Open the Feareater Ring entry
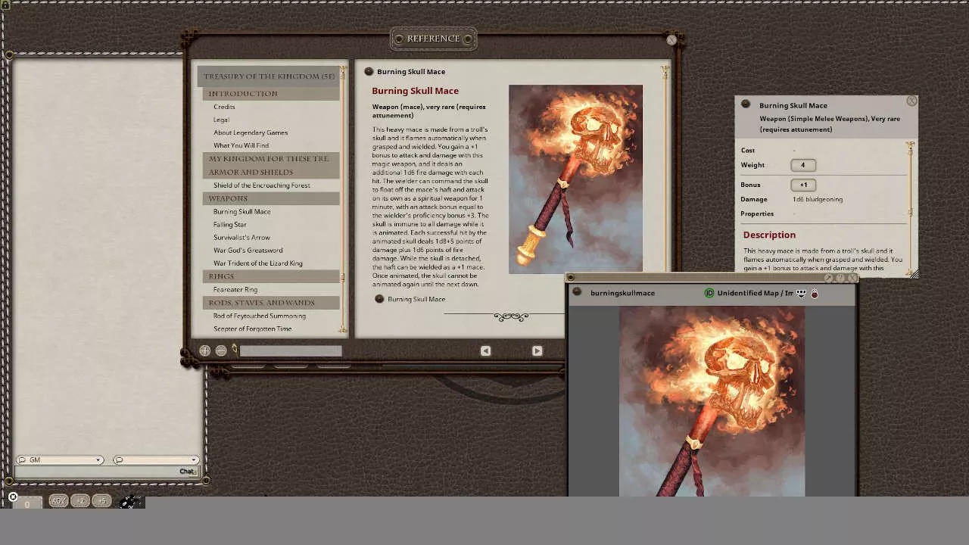Image resolution: width=969 pixels, height=545 pixels. [x=235, y=289]
